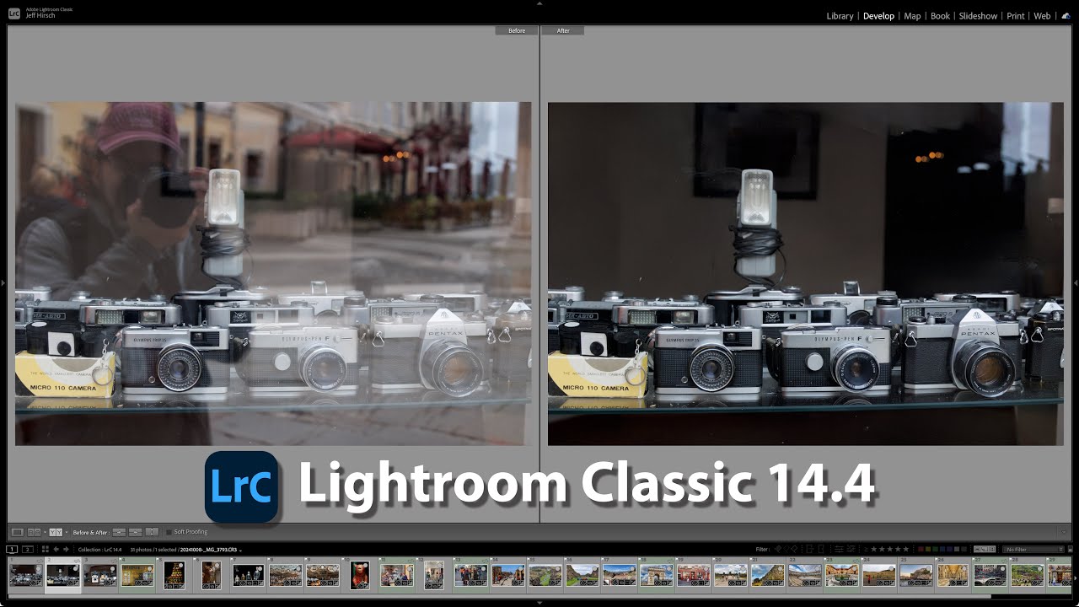This screenshot has width=1079, height=607.
Task: Toggle the virtual copies kind filter
Action: [x=985, y=550]
